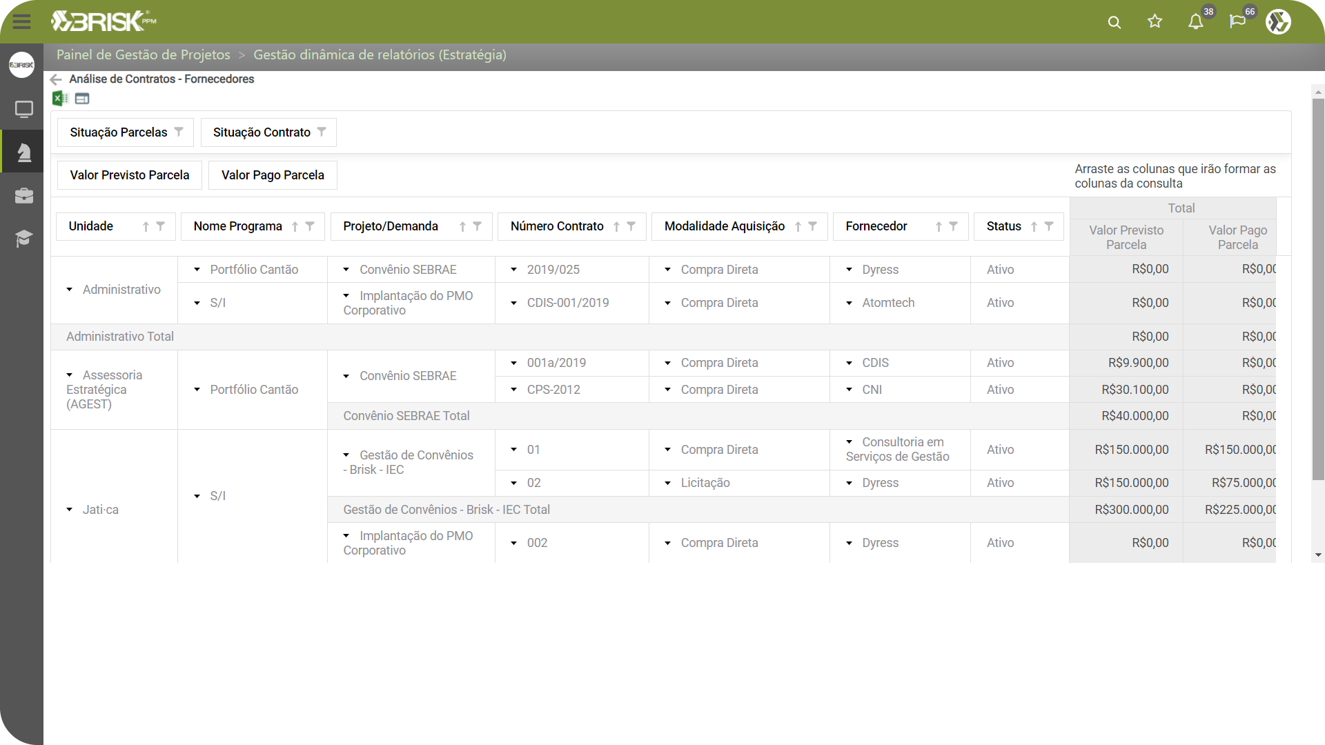Click the R$30.100,00 value cell
The image size is (1325, 745).
[x=1126, y=390]
